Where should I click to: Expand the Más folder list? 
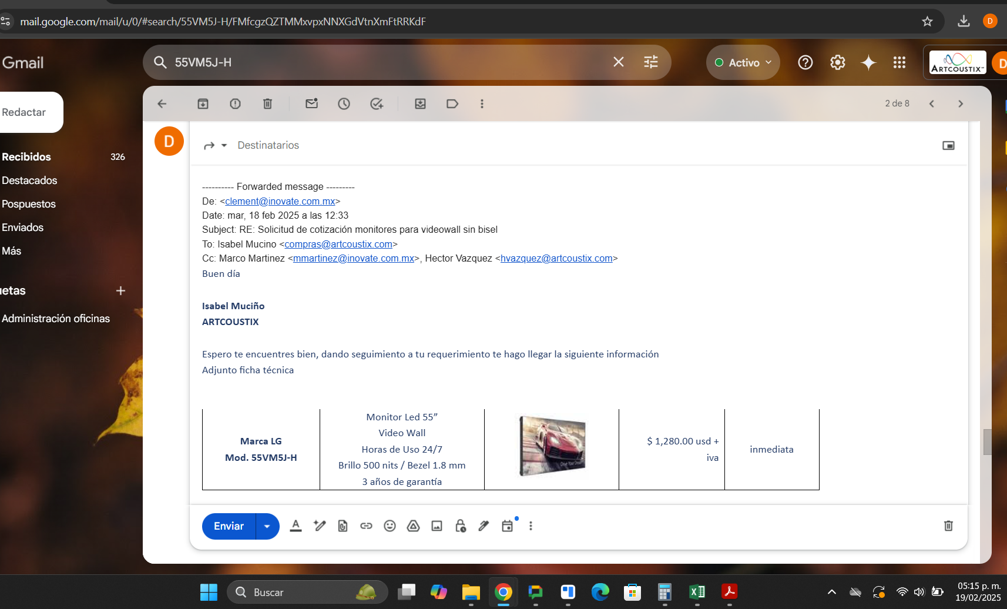(12, 251)
